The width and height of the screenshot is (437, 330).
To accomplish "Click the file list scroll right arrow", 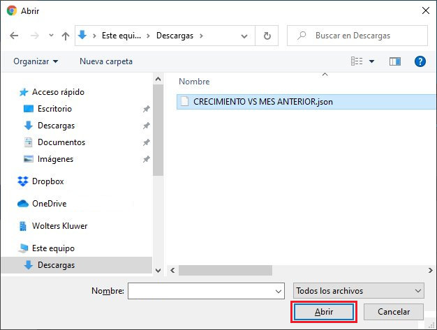I will tap(431, 271).
